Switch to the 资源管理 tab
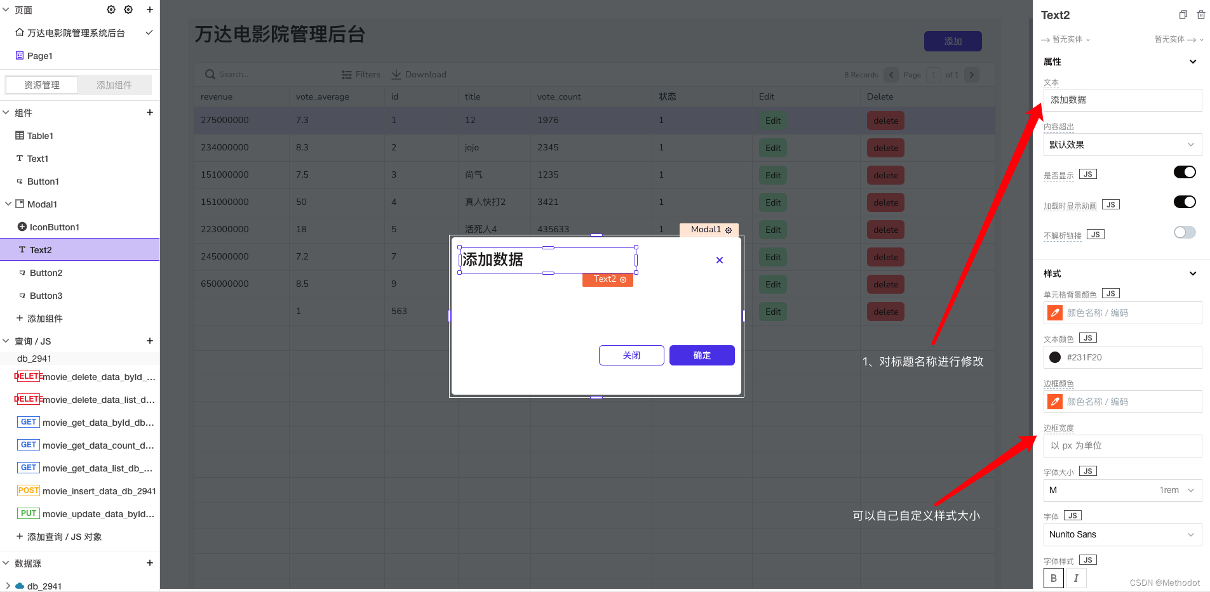 [42, 85]
